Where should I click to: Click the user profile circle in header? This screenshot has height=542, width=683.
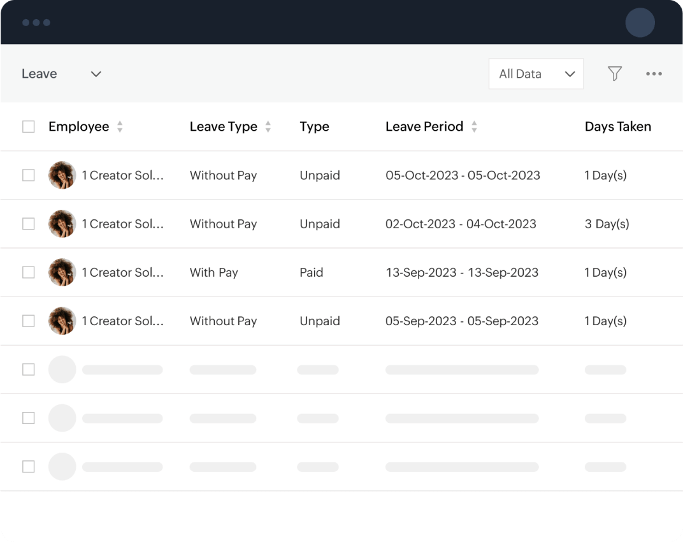click(640, 23)
